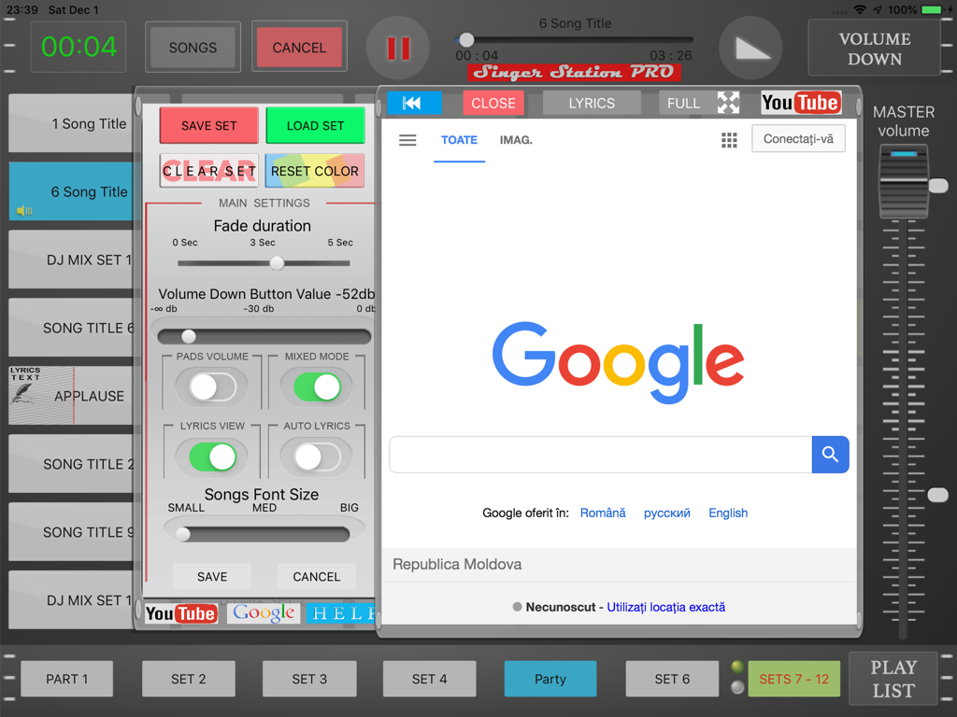Click the rewind-to-start icon in browser bar
957x717 pixels.
pos(412,103)
